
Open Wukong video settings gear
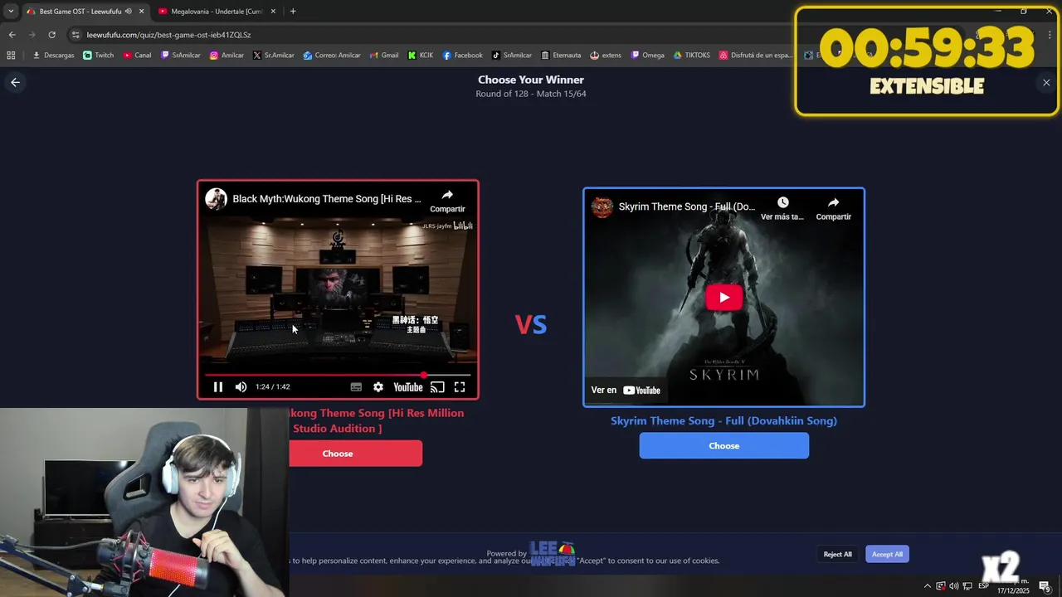coord(378,387)
